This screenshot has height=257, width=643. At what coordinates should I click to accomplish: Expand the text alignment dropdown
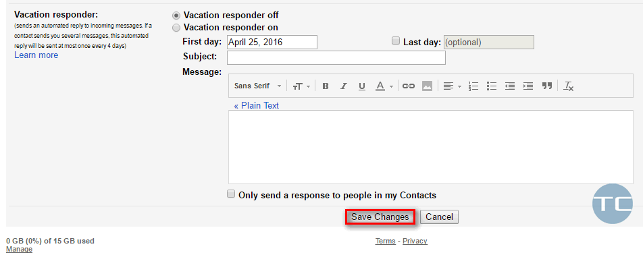tap(453, 86)
